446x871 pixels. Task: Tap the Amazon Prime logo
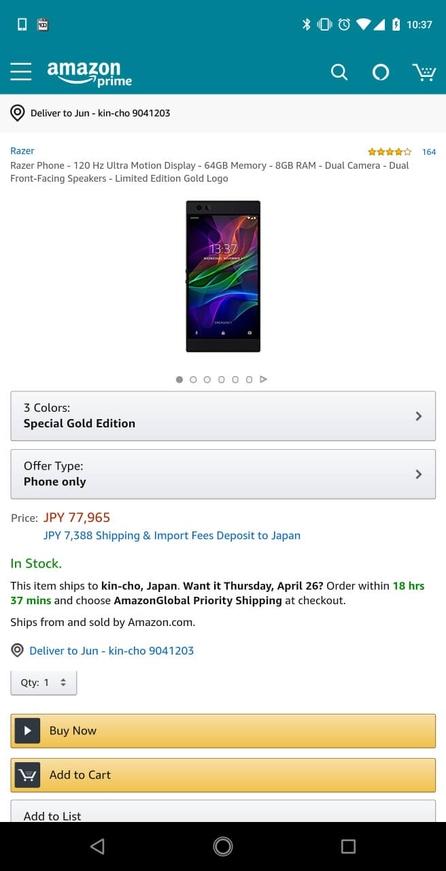click(x=89, y=73)
